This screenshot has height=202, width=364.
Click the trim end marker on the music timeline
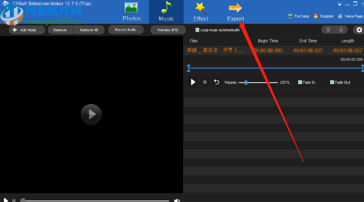click(x=362, y=68)
